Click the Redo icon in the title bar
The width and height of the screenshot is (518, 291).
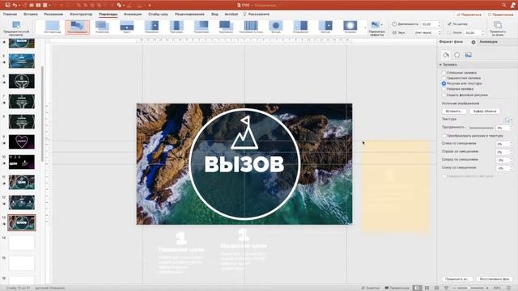pyautogui.click(x=24, y=6)
